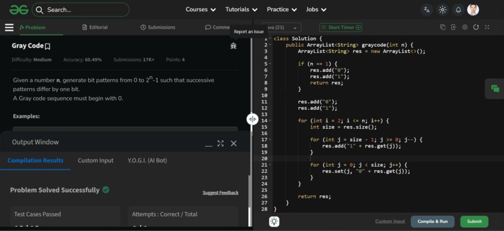Switch to the Comments tab

(x=217, y=27)
